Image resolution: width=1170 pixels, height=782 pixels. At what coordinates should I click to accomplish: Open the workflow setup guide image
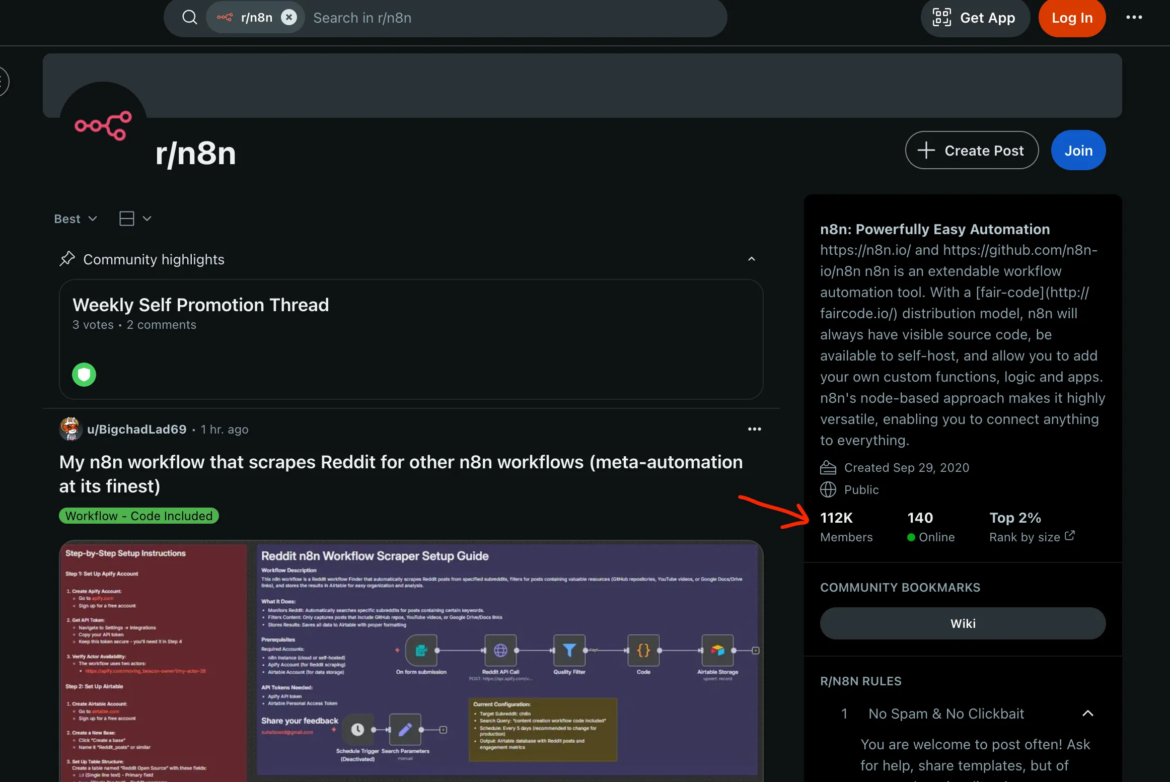click(411, 661)
